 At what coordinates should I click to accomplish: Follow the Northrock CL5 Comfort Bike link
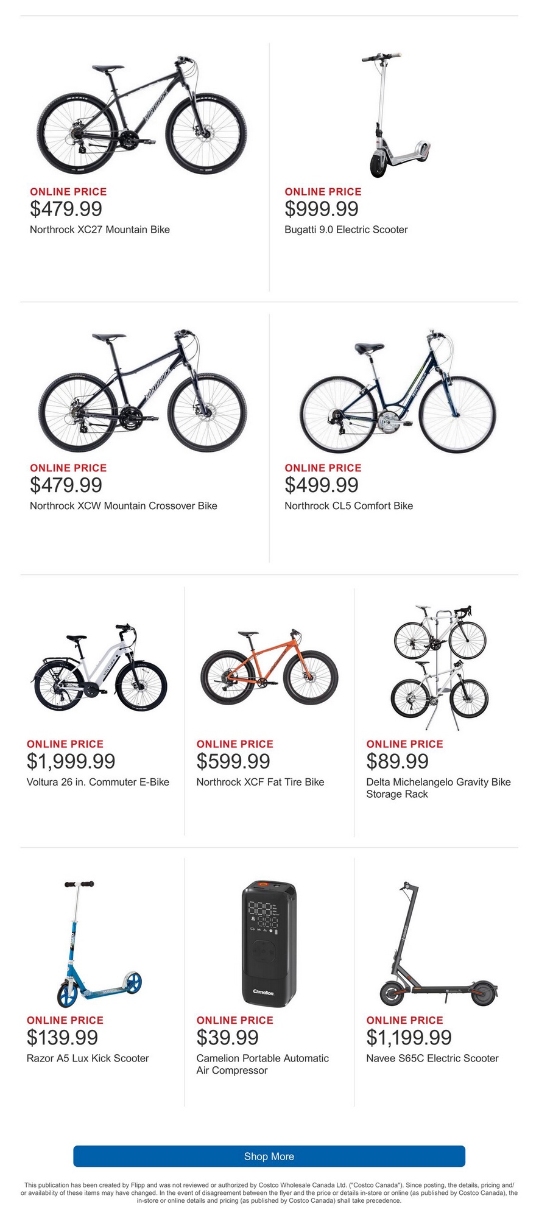348,505
